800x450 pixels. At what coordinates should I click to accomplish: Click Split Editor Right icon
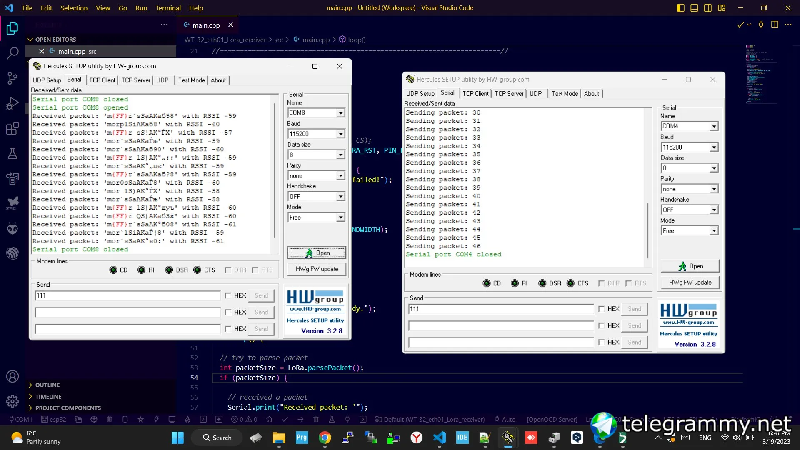775,25
